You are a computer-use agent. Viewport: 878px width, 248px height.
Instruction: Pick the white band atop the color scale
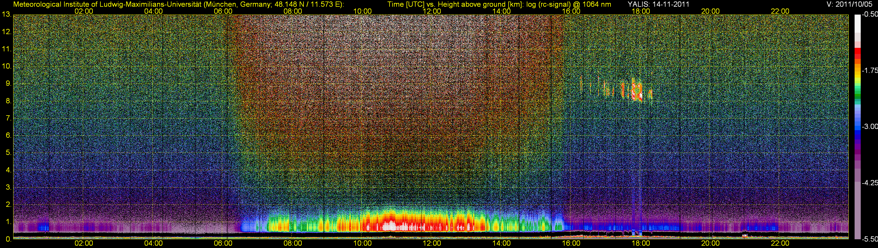(858, 23)
